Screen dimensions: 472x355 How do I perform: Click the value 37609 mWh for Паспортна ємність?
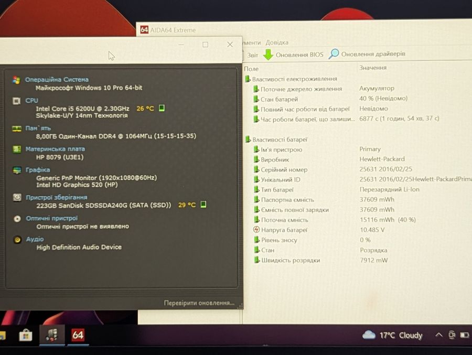click(377, 199)
